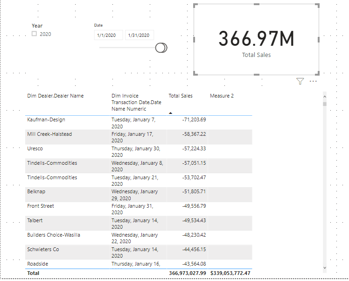Click the Total row label

tap(33, 273)
